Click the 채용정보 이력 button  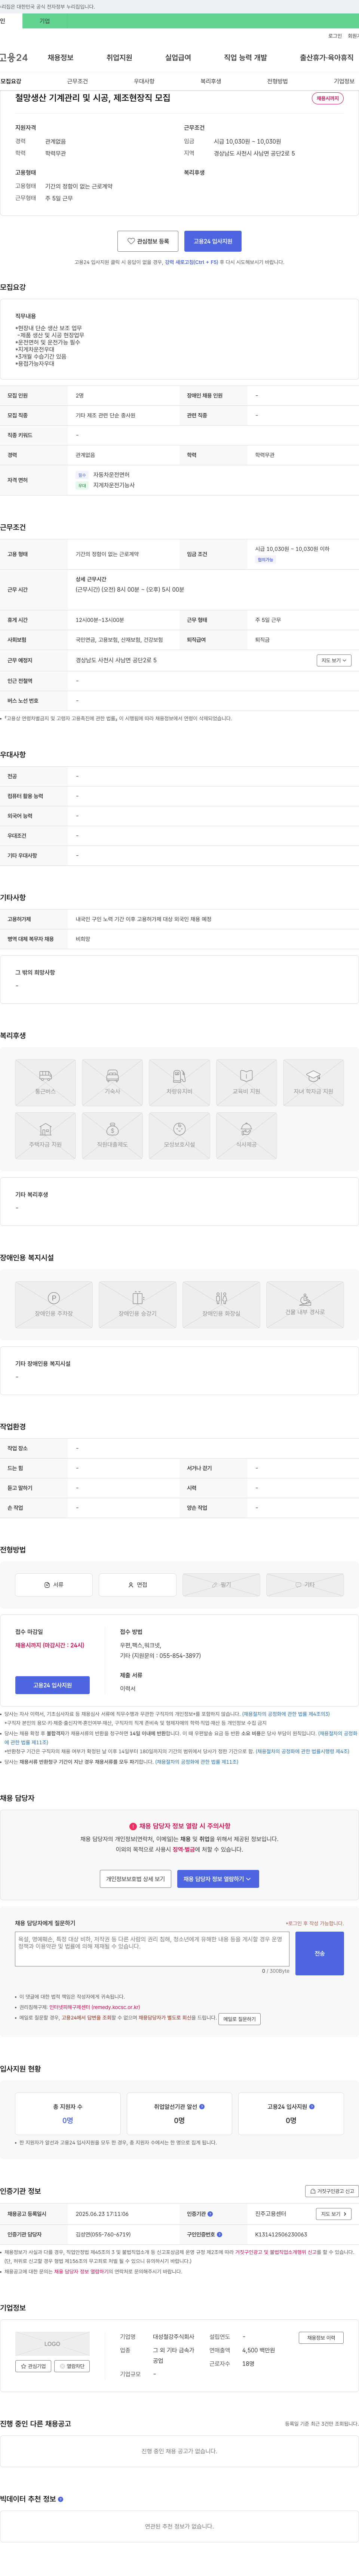coord(321,2338)
